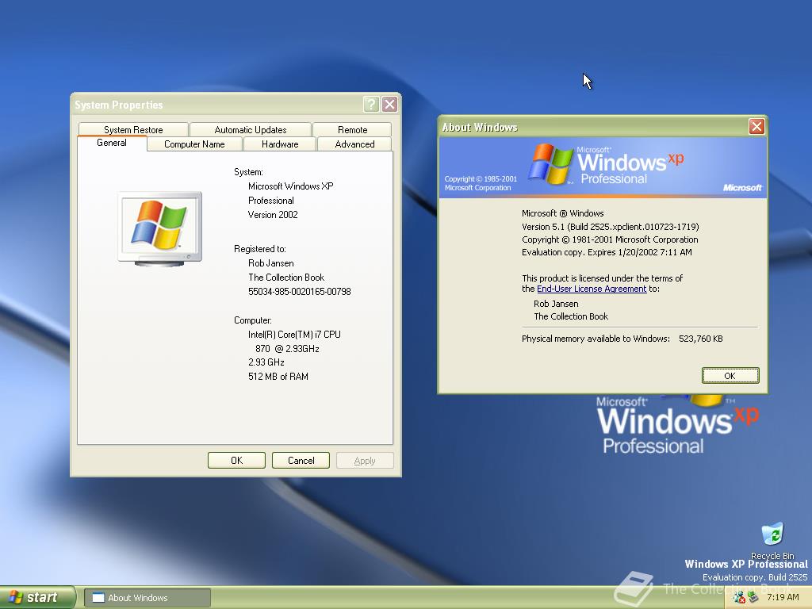Click the Safely Remove Hardware tray icon
This screenshot has width=812, height=609.
(x=753, y=597)
